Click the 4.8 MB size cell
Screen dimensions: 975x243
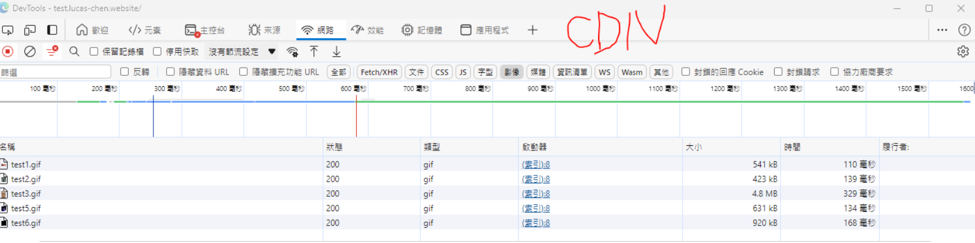pos(731,193)
